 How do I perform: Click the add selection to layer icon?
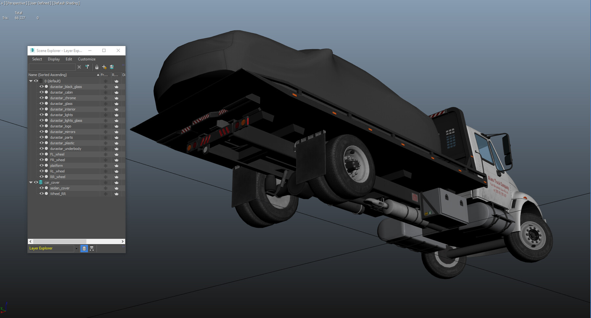point(112,67)
